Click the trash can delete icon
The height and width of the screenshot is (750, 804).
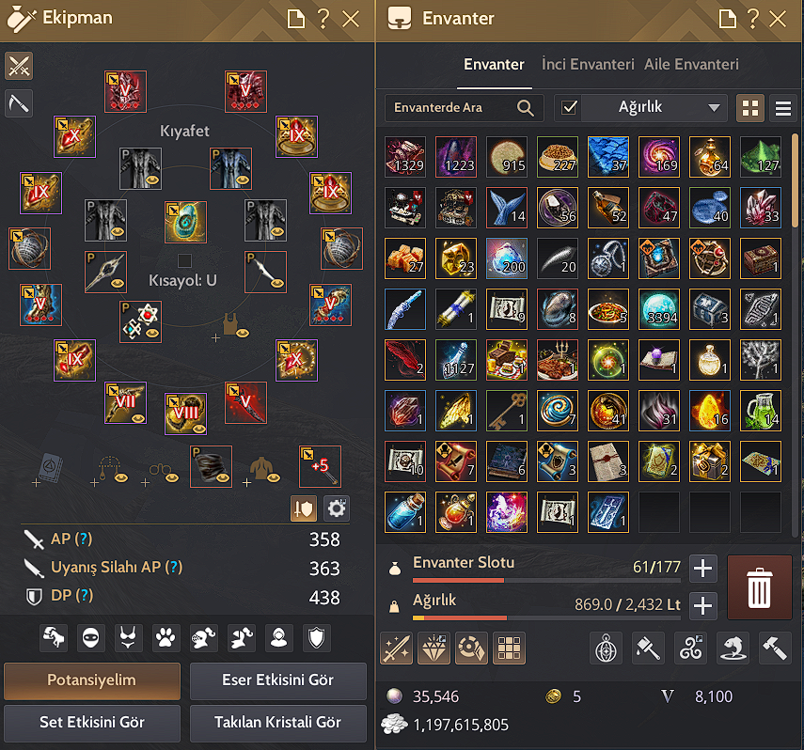tap(760, 587)
